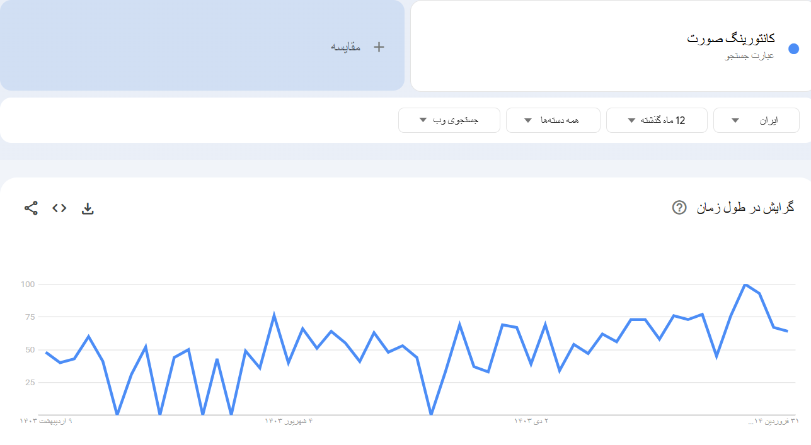Click the ۳۱ فروردین axis date label
The image size is (811, 445).
coord(773,421)
